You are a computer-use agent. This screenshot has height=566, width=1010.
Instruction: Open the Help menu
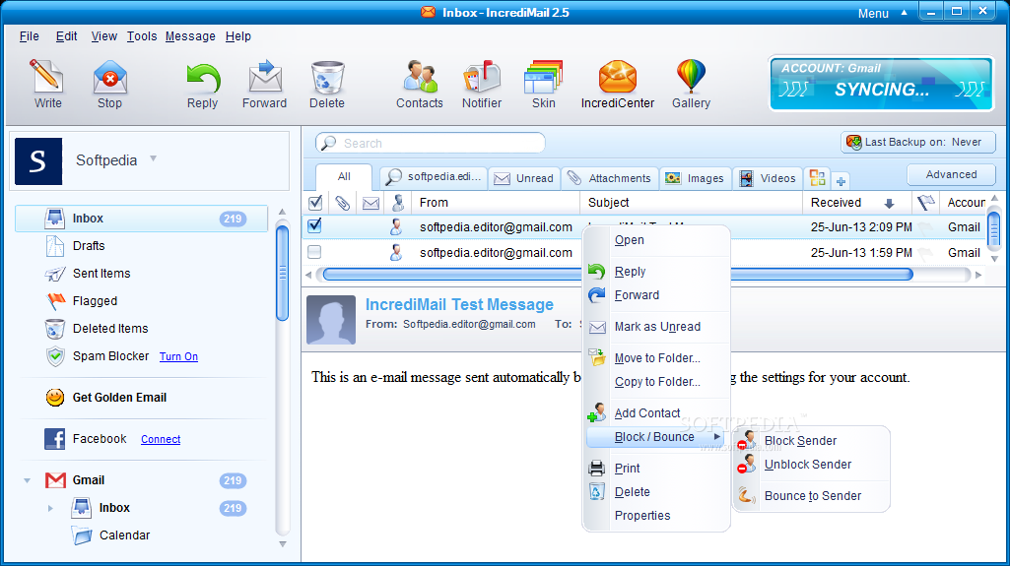[x=238, y=36]
